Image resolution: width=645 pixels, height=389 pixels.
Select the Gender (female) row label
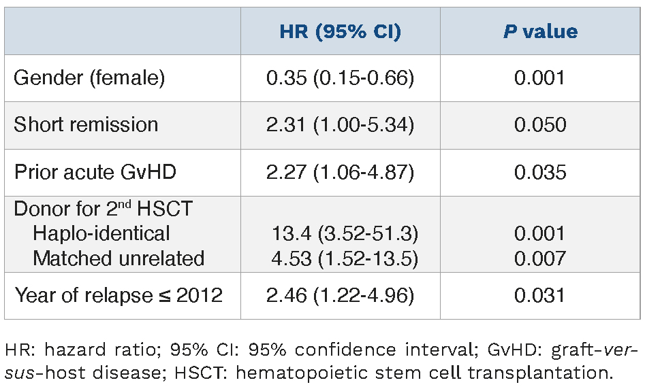[89, 78]
